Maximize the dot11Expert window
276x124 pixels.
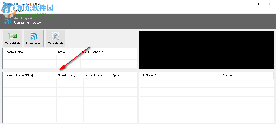[257, 4]
